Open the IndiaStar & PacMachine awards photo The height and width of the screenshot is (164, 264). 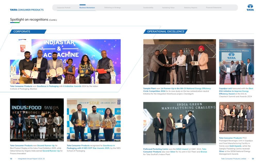click(65, 61)
